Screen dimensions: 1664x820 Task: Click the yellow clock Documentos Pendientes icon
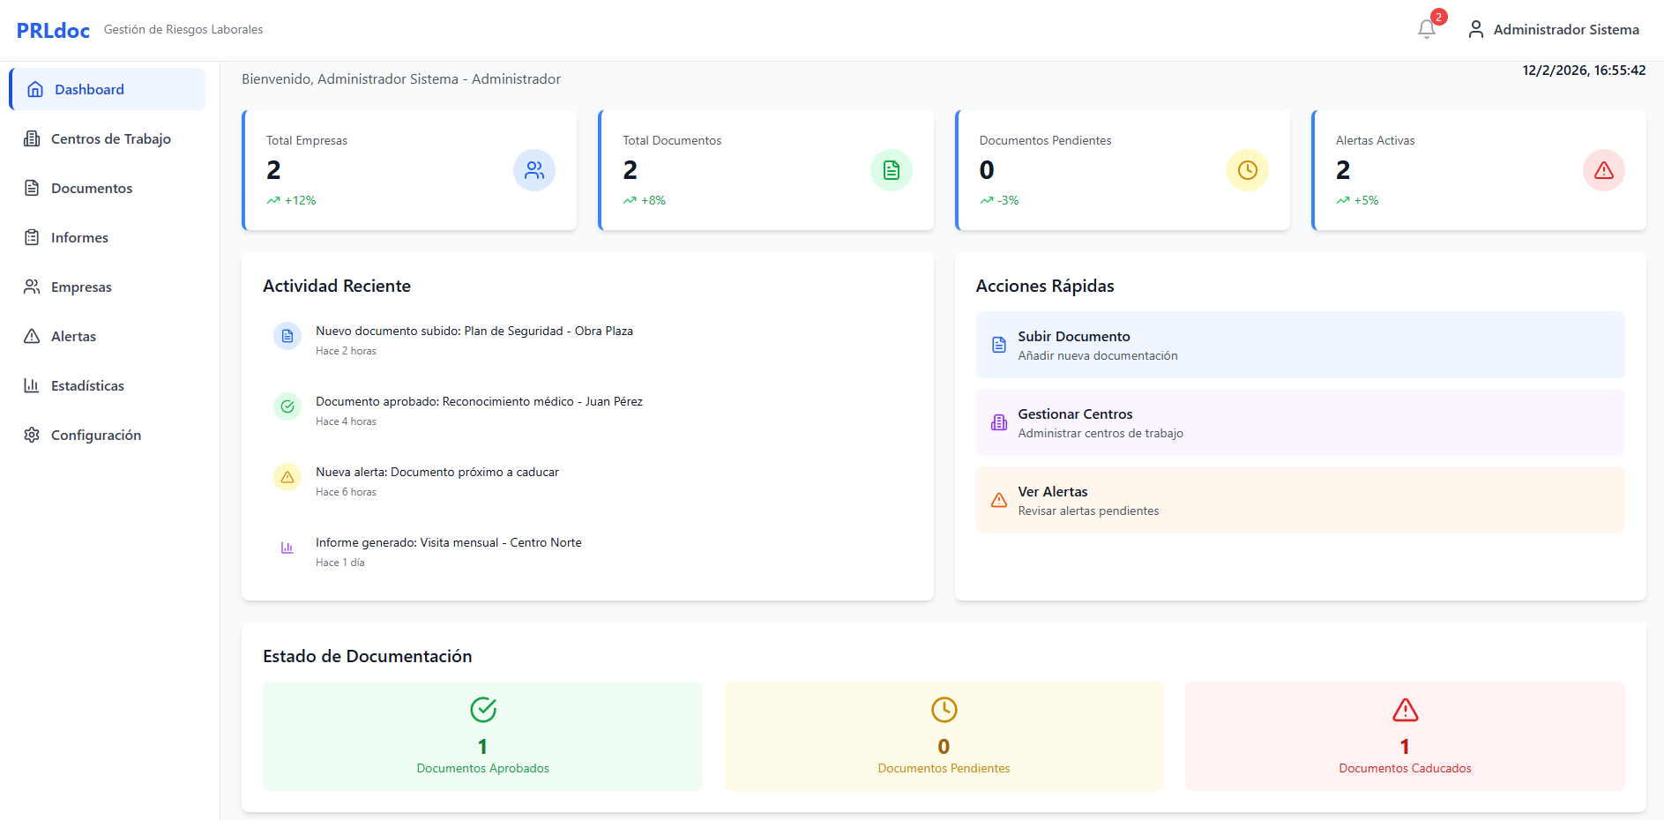[x=1247, y=170]
